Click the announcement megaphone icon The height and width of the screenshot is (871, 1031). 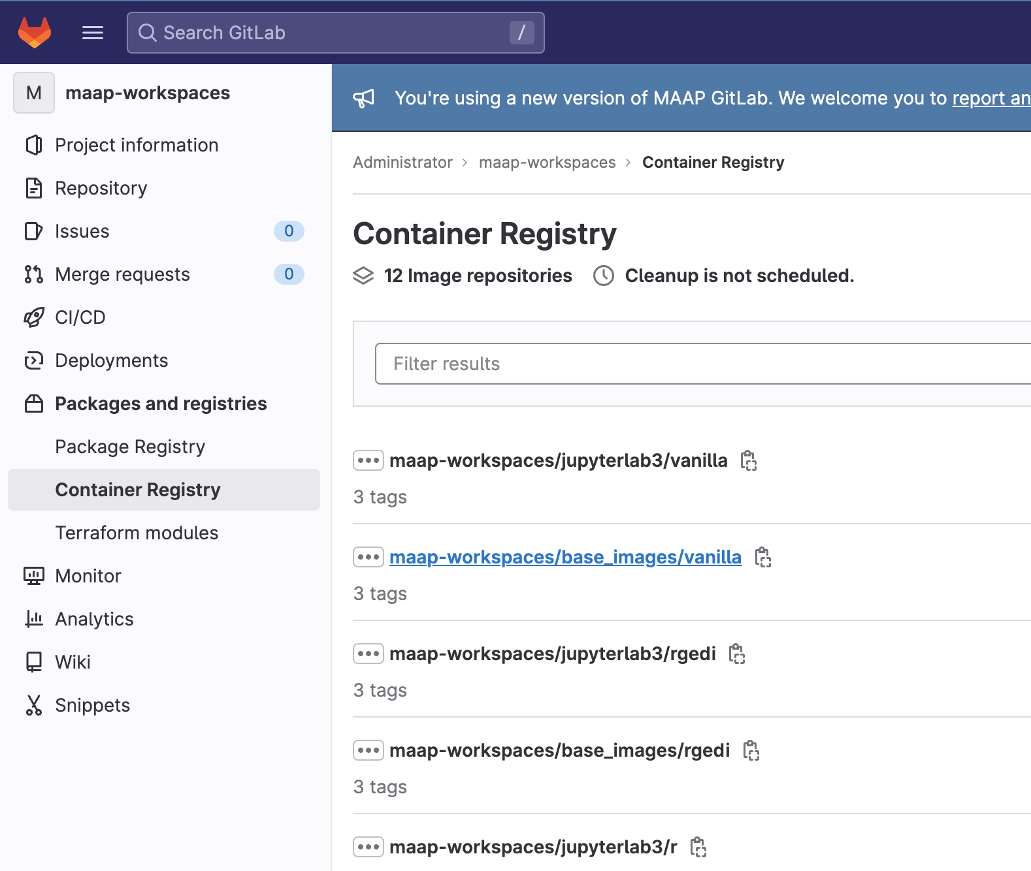364,98
